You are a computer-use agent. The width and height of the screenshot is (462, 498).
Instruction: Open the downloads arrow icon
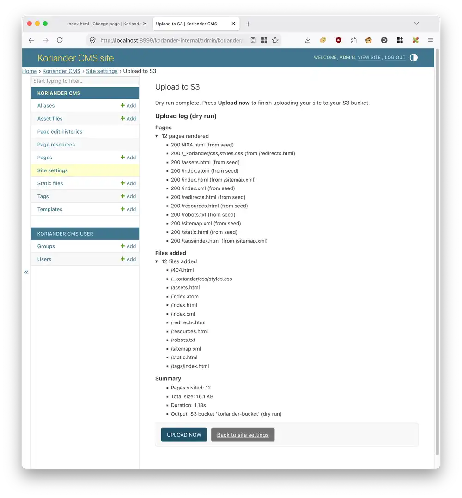point(308,40)
